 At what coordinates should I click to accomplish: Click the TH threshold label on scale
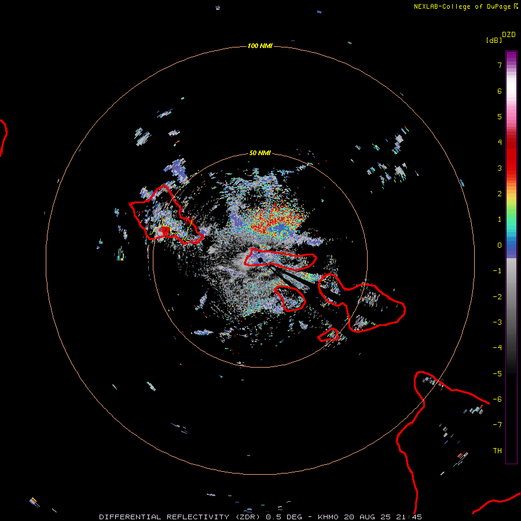tap(497, 451)
